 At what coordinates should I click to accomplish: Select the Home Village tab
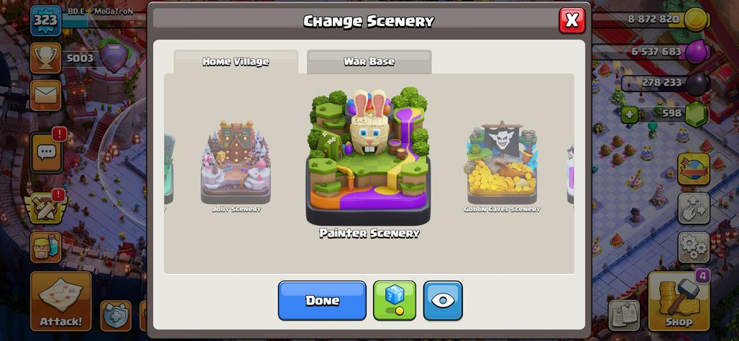click(236, 62)
